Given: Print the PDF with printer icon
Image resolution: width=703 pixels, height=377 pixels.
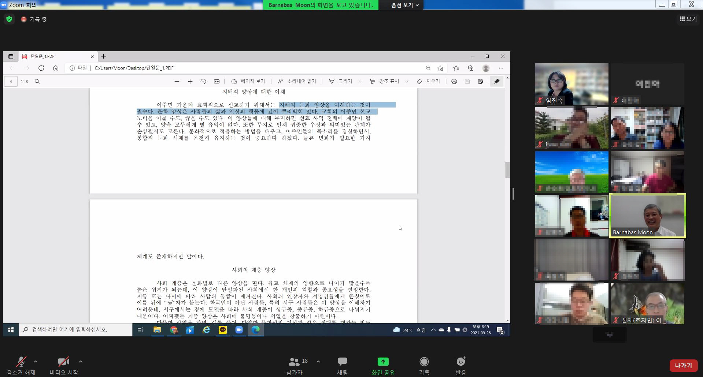Looking at the screenshot, I should click(454, 81).
